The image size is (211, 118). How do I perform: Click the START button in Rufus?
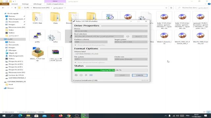click(122, 75)
